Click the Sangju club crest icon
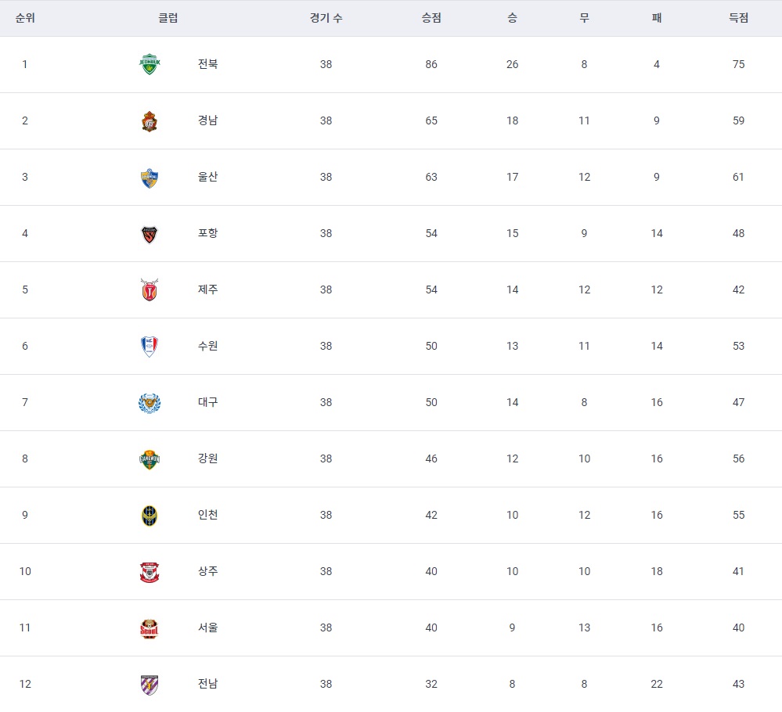Image resolution: width=782 pixels, height=712 pixels. point(150,572)
